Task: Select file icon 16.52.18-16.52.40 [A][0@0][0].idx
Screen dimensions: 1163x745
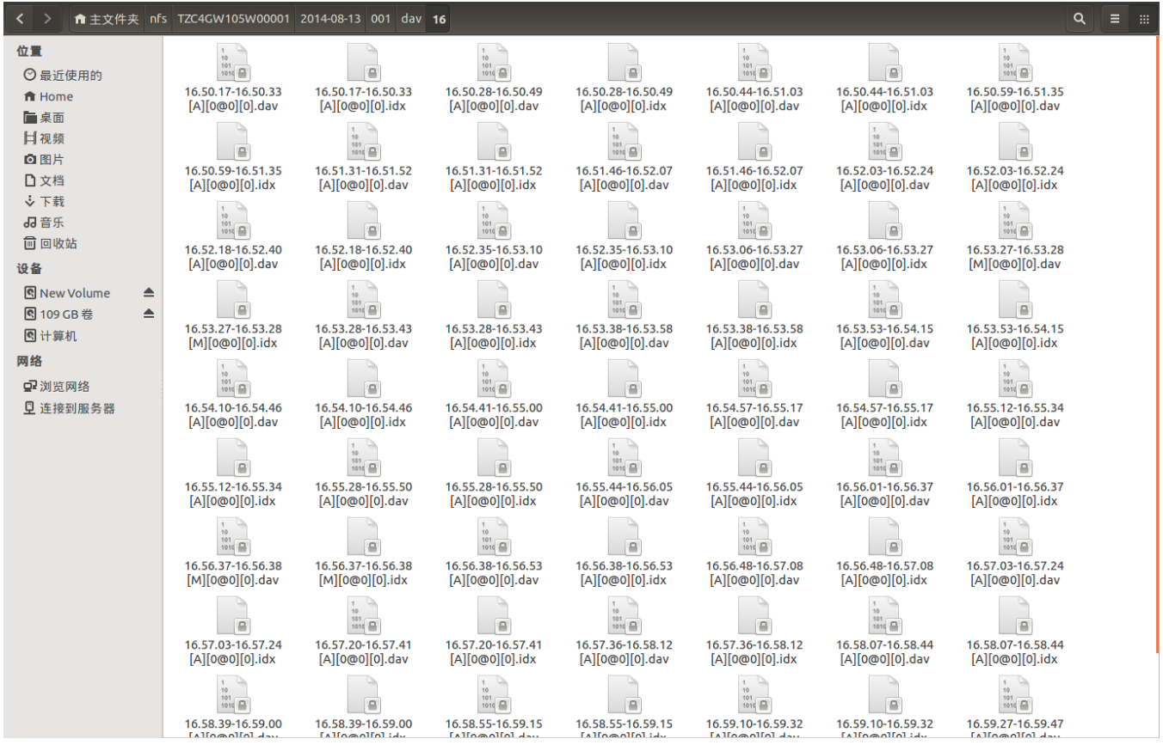Action: (363, 221)
